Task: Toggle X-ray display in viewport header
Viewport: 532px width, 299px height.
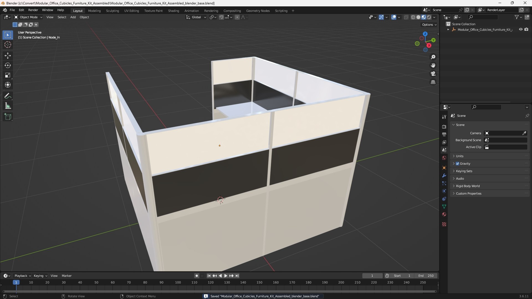Action: tap(406, 17)
